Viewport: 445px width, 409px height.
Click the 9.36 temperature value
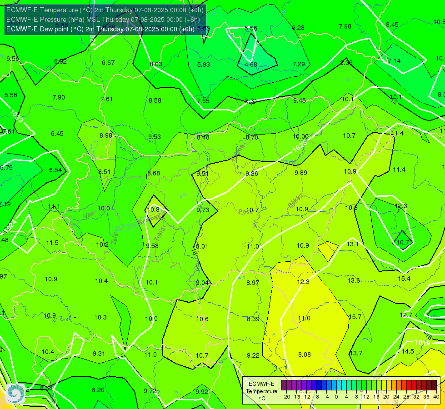[x=252, y=174]
